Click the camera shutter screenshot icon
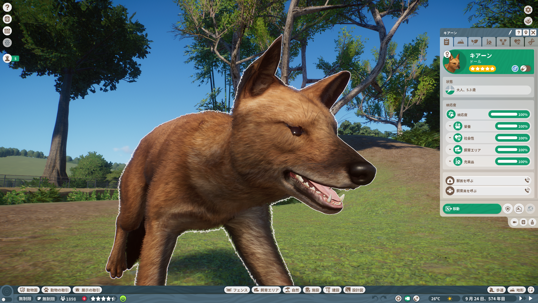Image resolution: width=538 pixels, height=303 pixels. pos(398,299)
